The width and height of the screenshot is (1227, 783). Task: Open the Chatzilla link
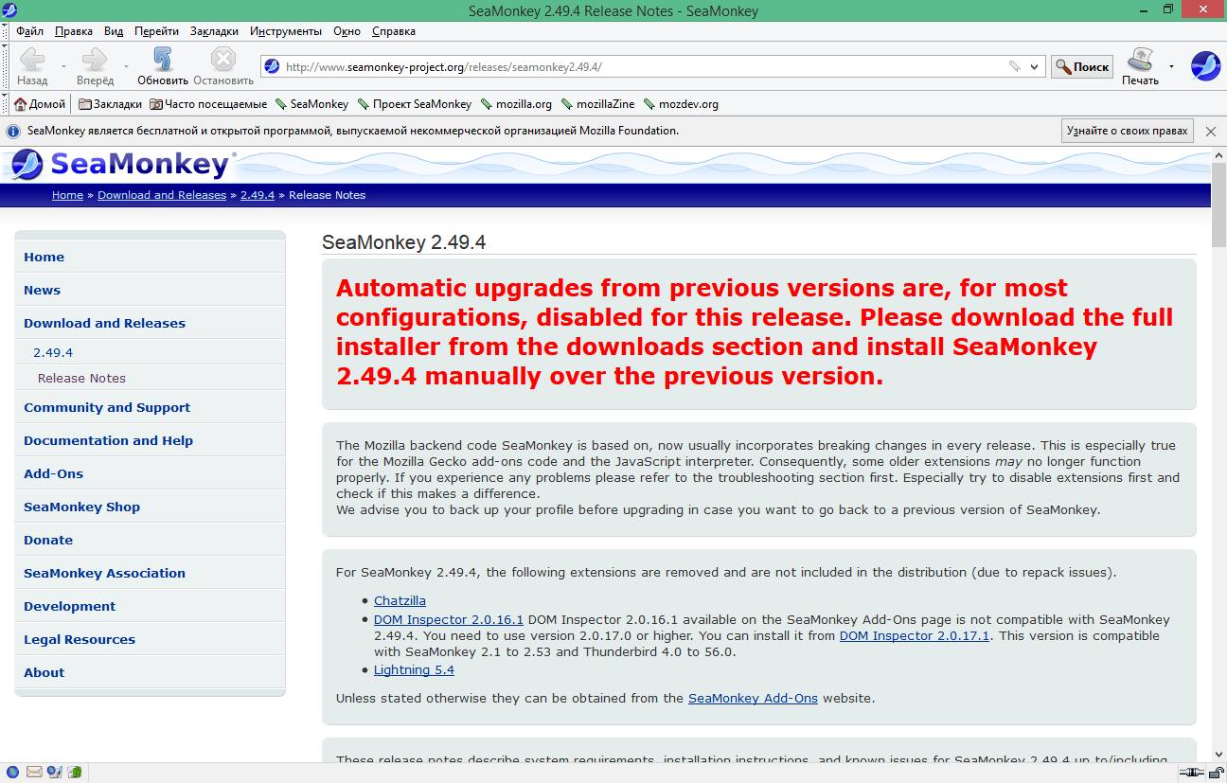(400, 600)
